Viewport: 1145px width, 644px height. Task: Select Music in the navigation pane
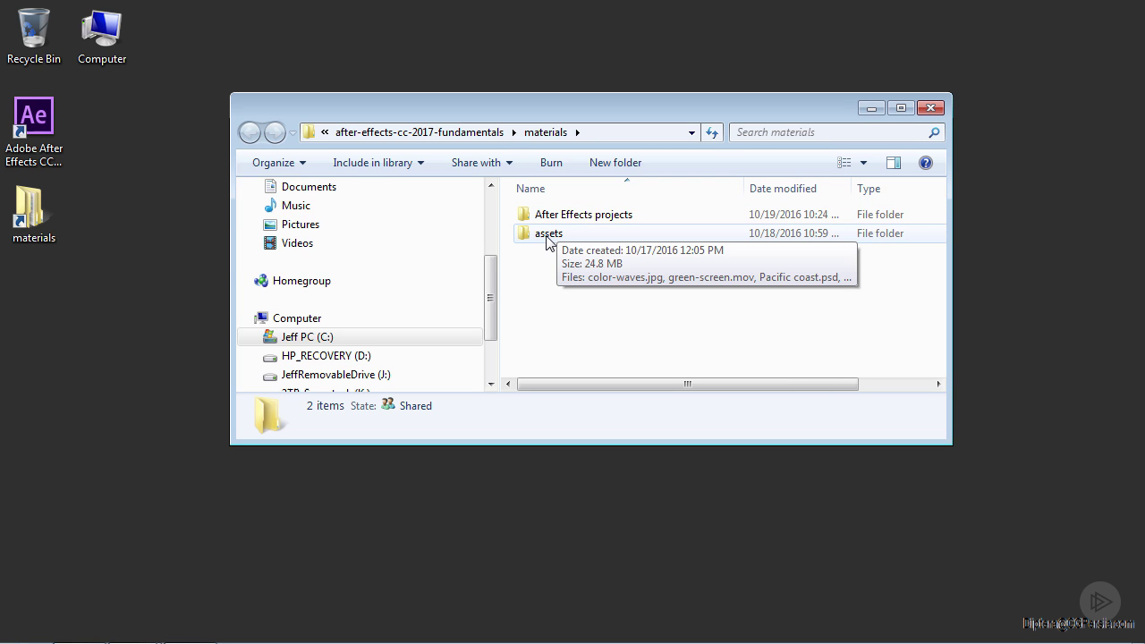pyautogui.click(x=296, y=206)
